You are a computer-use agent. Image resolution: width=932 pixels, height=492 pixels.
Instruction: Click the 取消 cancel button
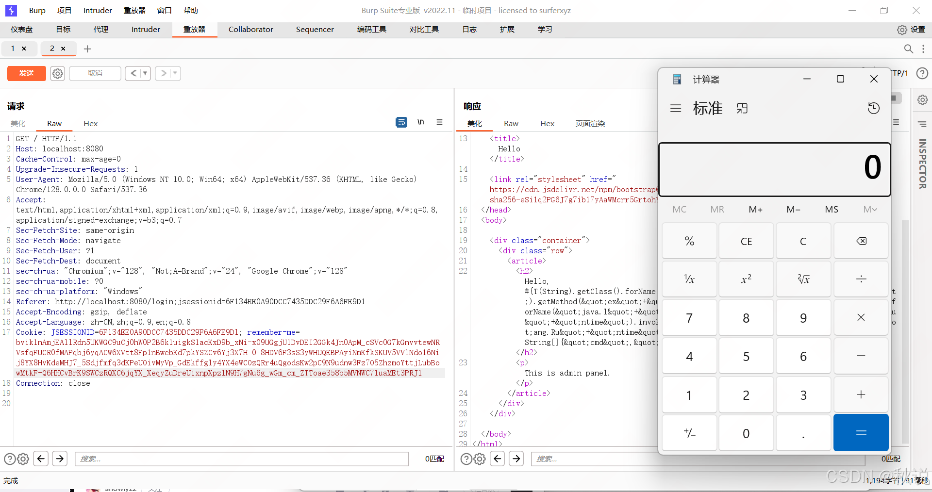coord(95,73)
